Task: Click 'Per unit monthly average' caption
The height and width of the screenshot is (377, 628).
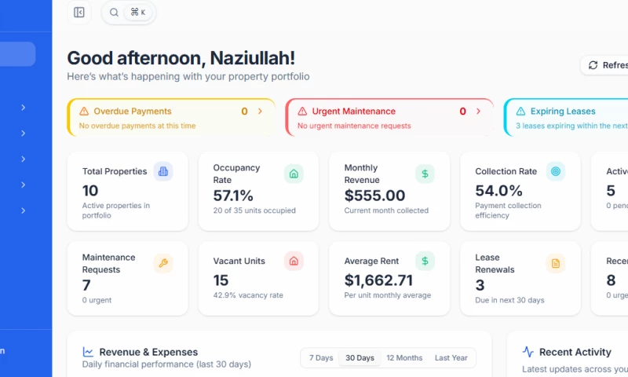Action: 388,295
